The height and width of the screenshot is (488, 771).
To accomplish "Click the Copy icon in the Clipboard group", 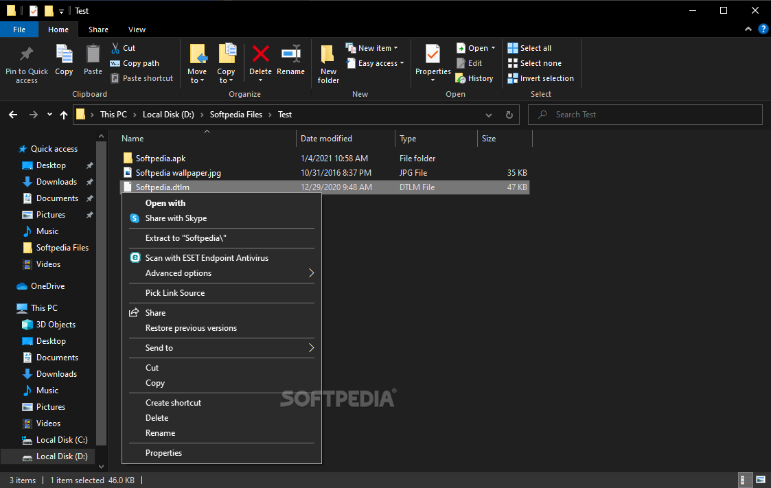I will (x=64, y=54).
